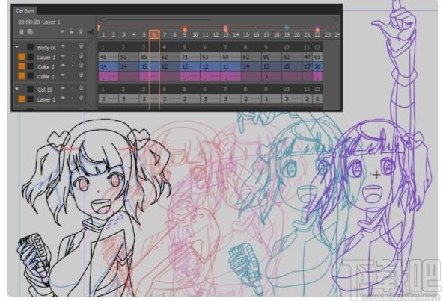443x301 pixels.
Task: Hide the Cel 15 group with eye icon
Action: click(63, 89)
